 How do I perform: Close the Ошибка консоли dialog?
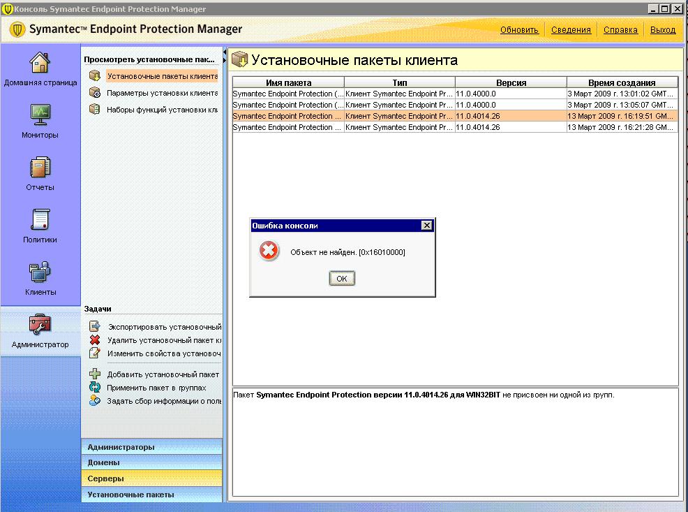point(426,225)
